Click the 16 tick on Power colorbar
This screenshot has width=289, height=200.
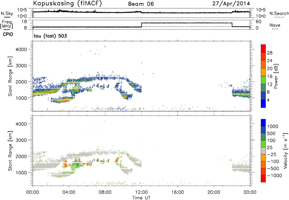click(269, 77)
